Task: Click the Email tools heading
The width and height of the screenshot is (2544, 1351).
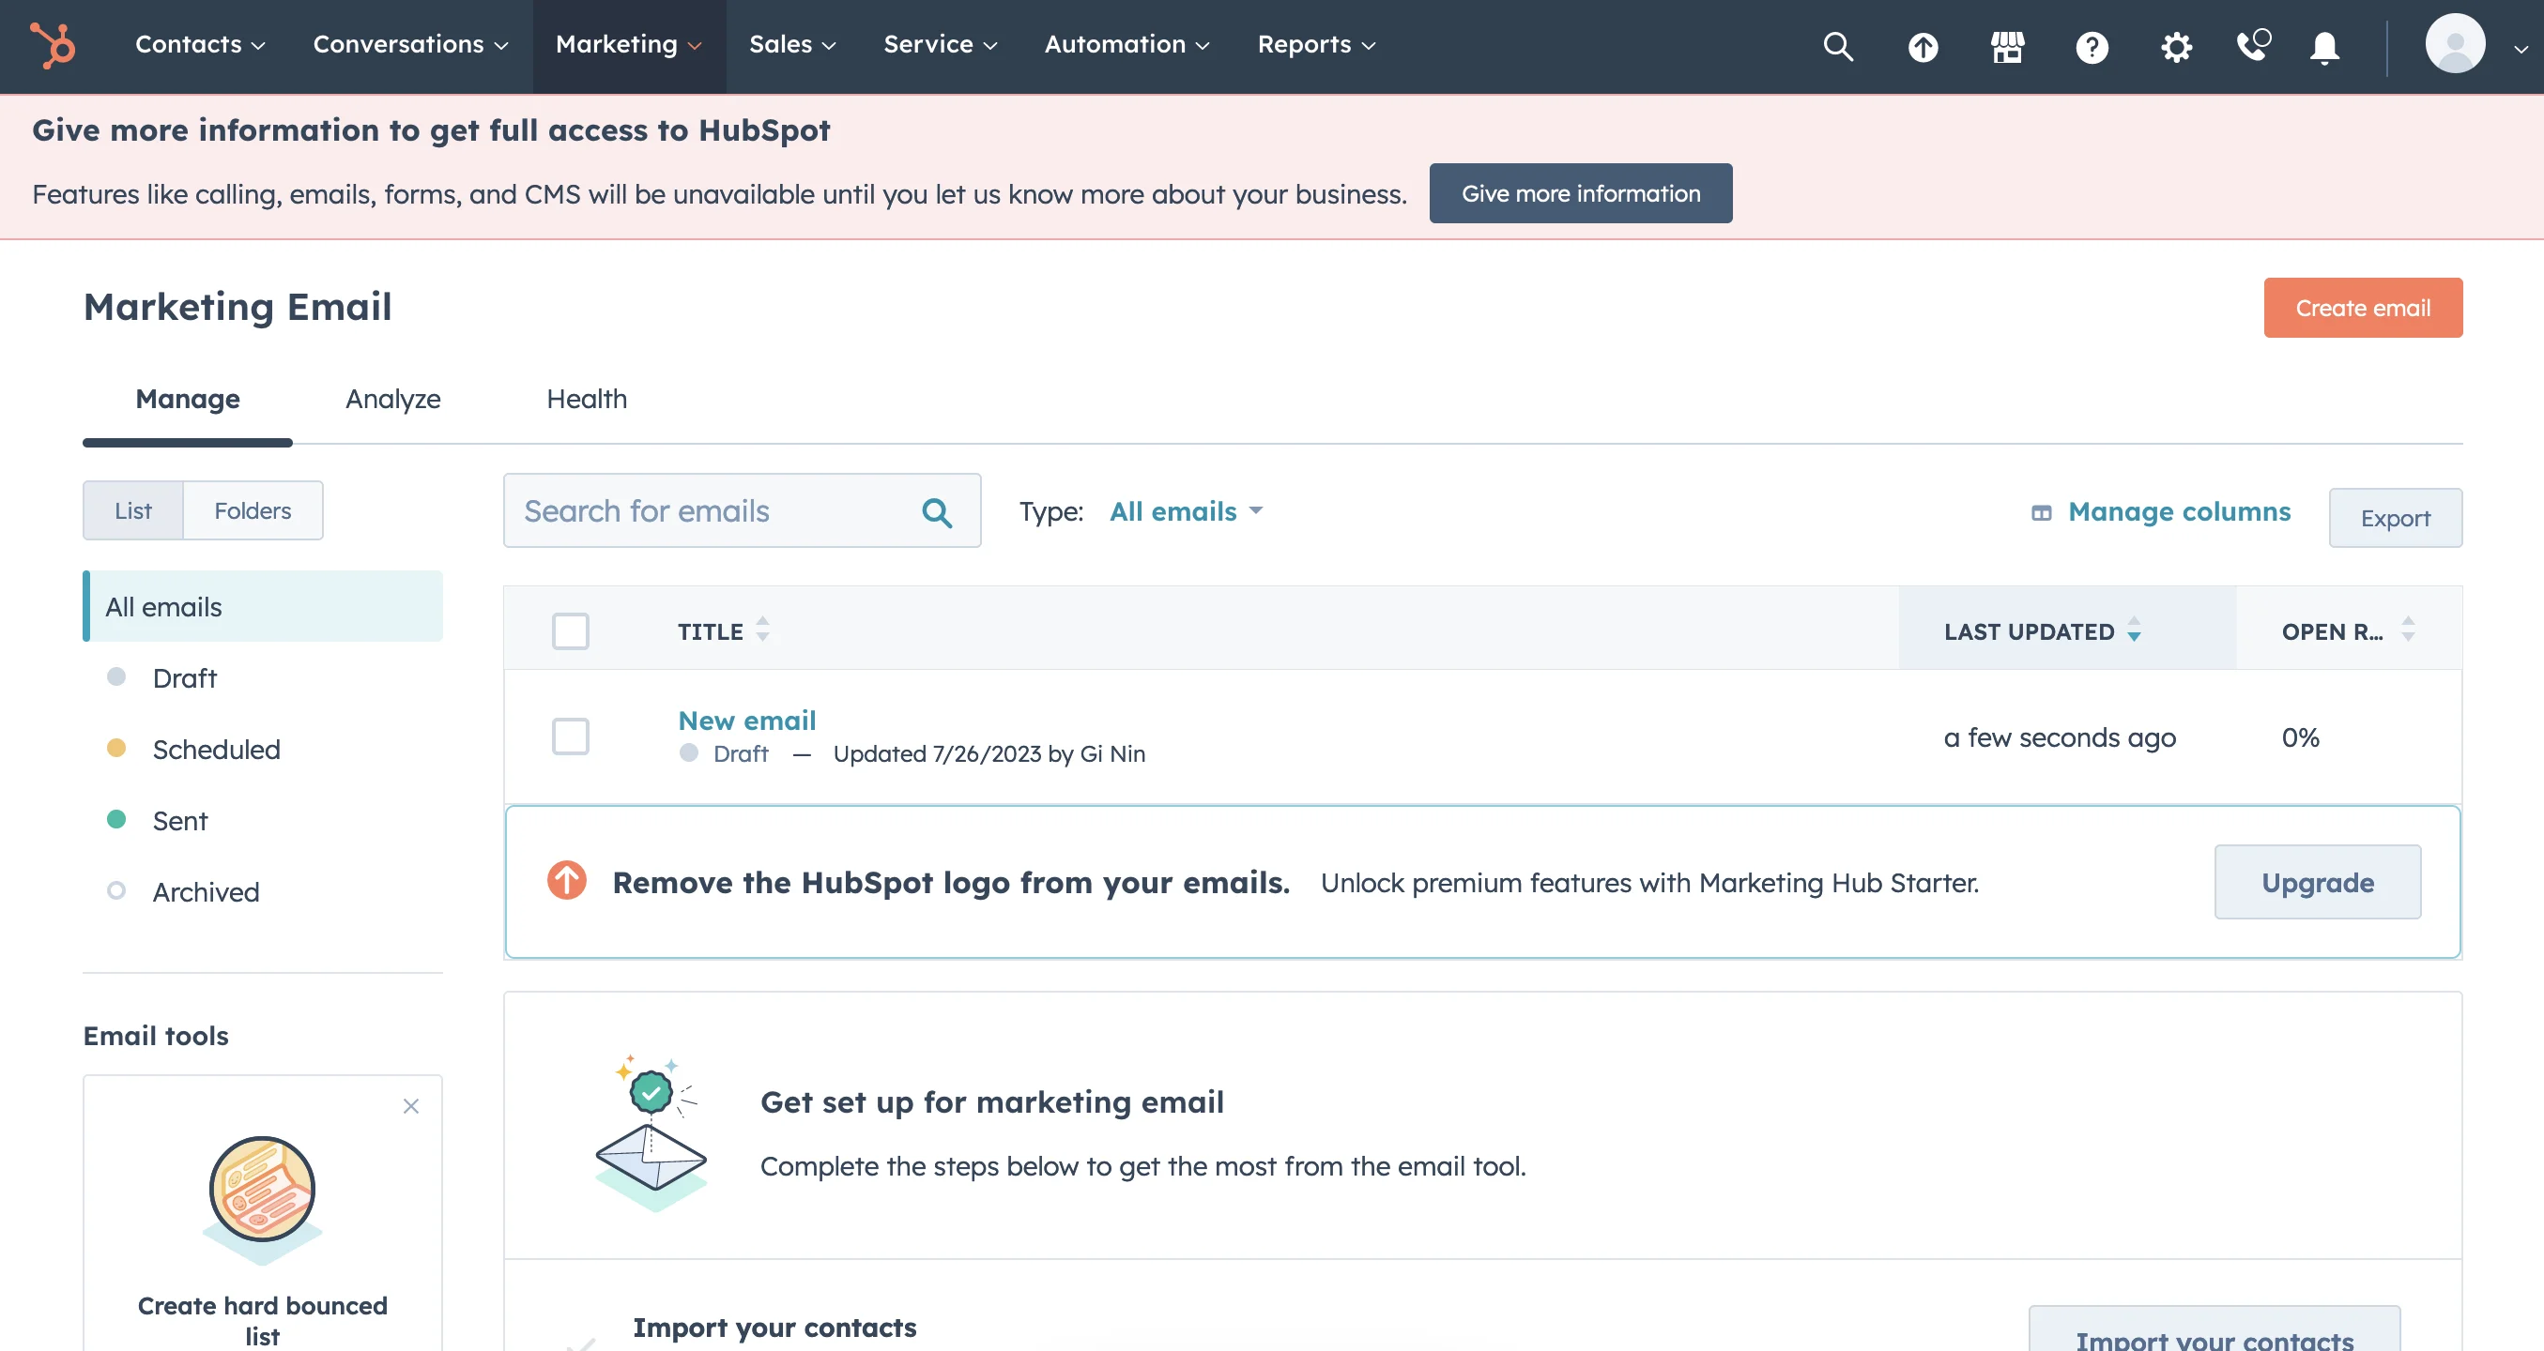Action: (156, 1035)
